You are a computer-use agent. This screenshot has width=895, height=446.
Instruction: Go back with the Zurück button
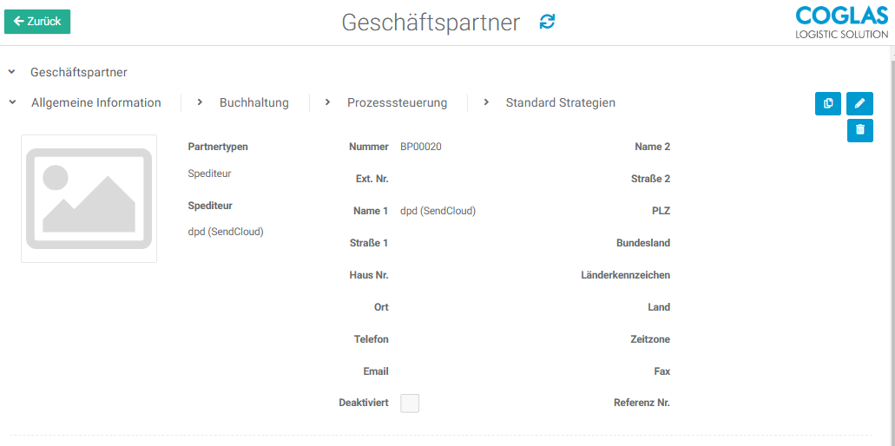pos(37,22)
